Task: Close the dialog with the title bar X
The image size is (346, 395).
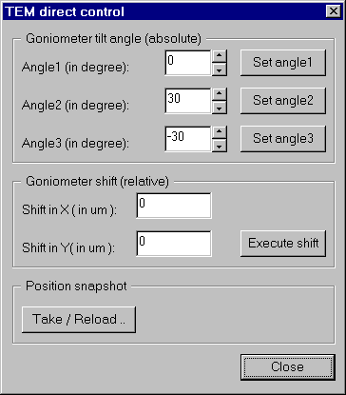Action: point(334,11)
